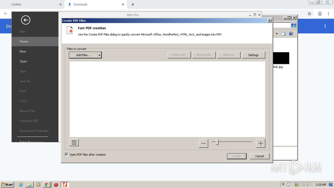Screen dimensions: 334x188
Task: Open Explorer help question-mark icon
Action: (291, 34)
